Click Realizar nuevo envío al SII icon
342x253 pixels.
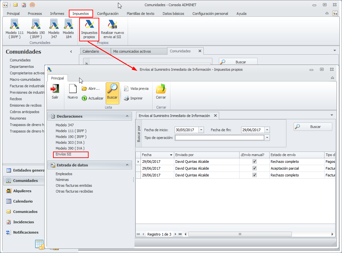[x=112, y=29]
